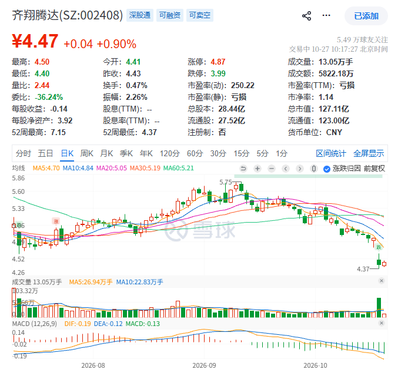The image size is (398, 373).
Task: Switch to the 60分 chart tab
Action: (x=195, y=153)
